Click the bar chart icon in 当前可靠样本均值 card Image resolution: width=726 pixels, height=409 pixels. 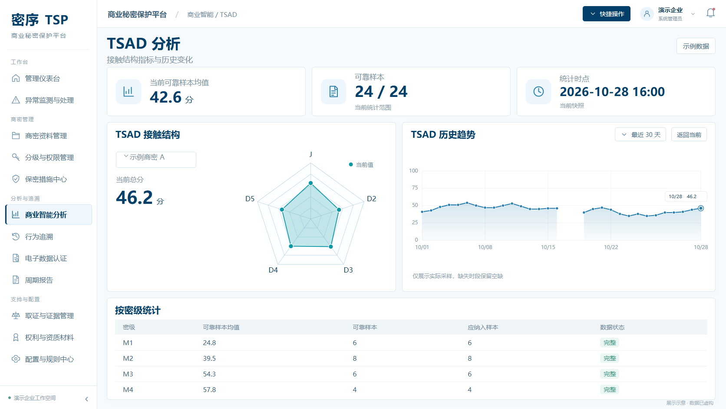coord(129,91)
